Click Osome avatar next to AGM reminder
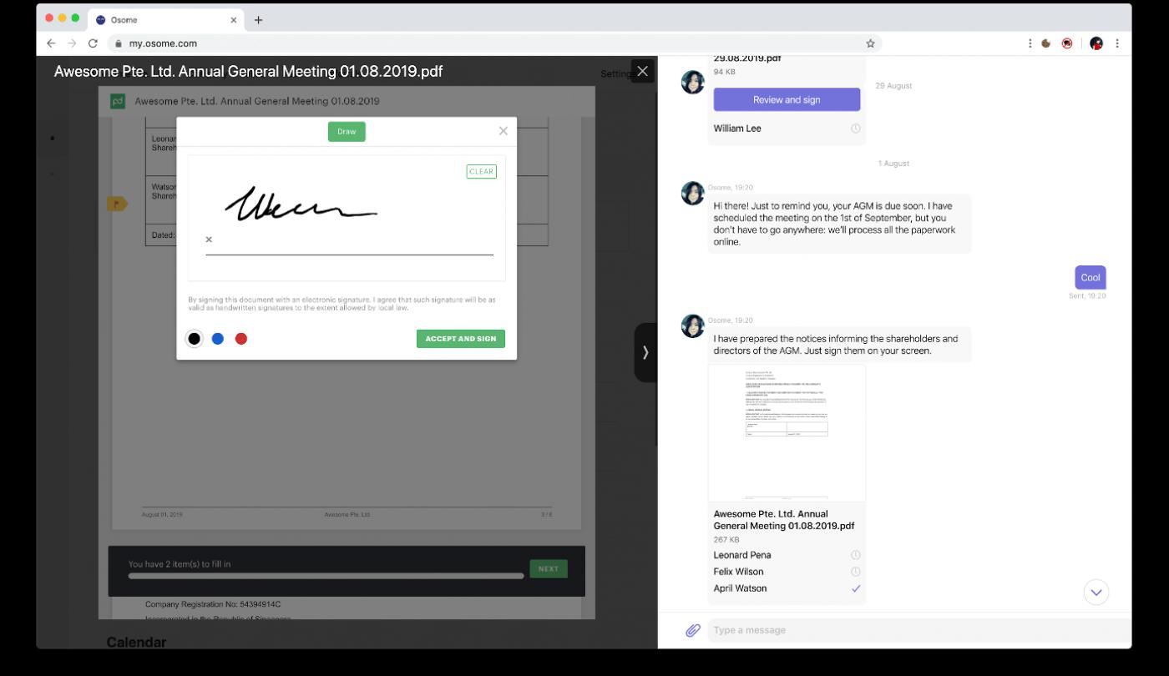 pyautogui.click(x=693, y=194)
